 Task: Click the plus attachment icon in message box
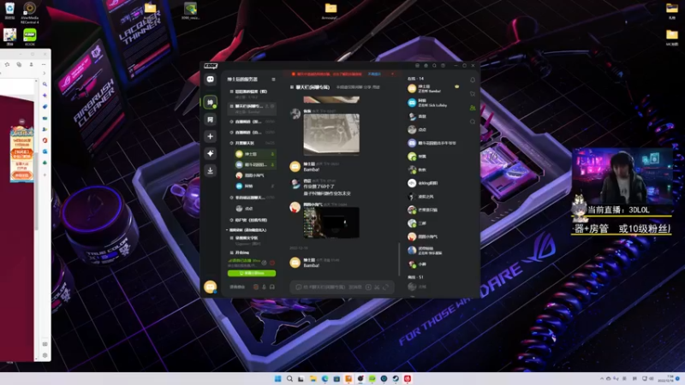[x=368, y=287]
